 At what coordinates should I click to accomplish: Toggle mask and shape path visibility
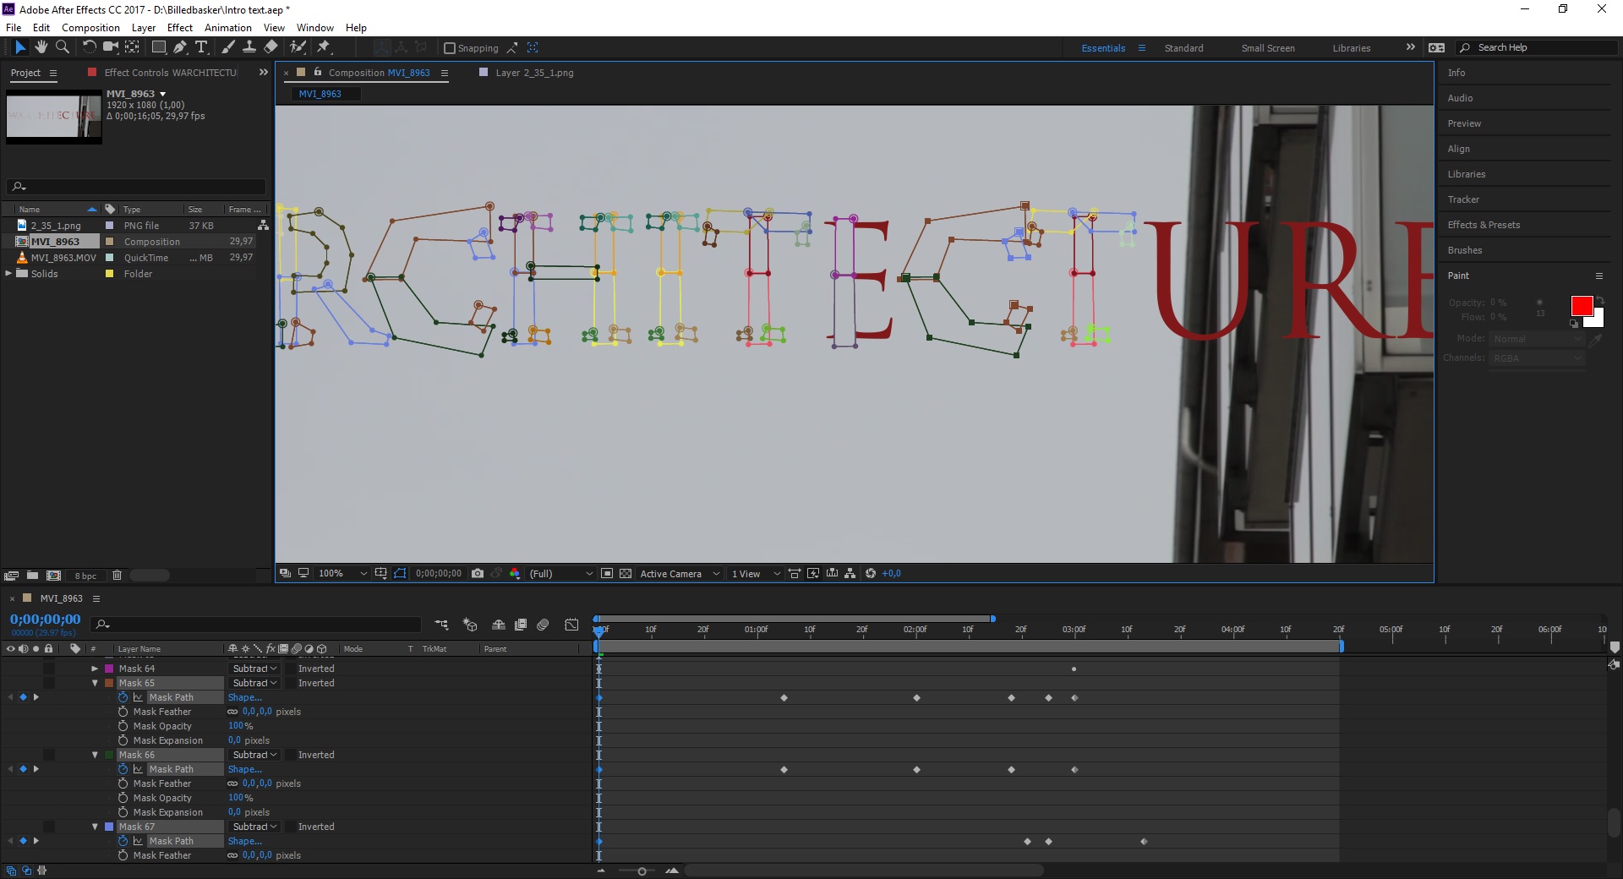[400, 573]
